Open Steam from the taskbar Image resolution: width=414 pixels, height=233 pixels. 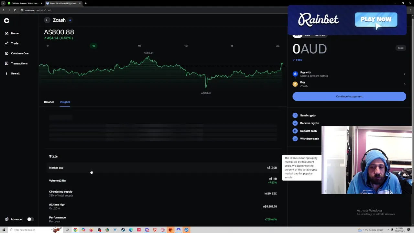point(123,230)
